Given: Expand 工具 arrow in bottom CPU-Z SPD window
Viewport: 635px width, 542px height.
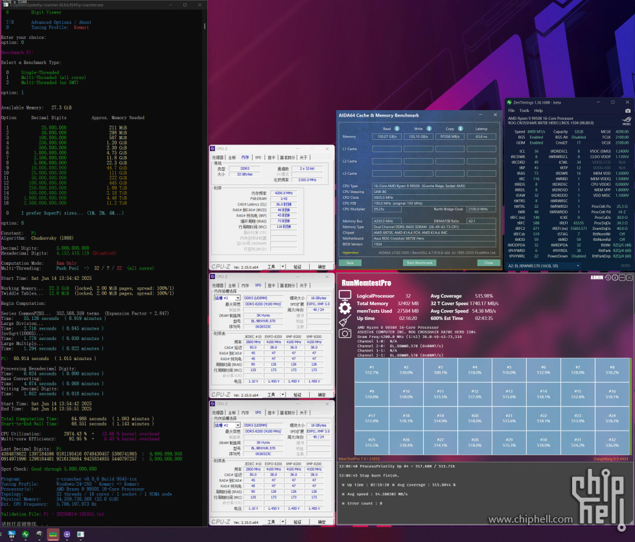Looking at the screenshot, I should 283,522.
